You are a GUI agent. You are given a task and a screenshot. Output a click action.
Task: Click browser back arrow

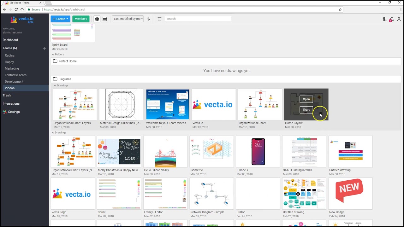coord(4,9)
